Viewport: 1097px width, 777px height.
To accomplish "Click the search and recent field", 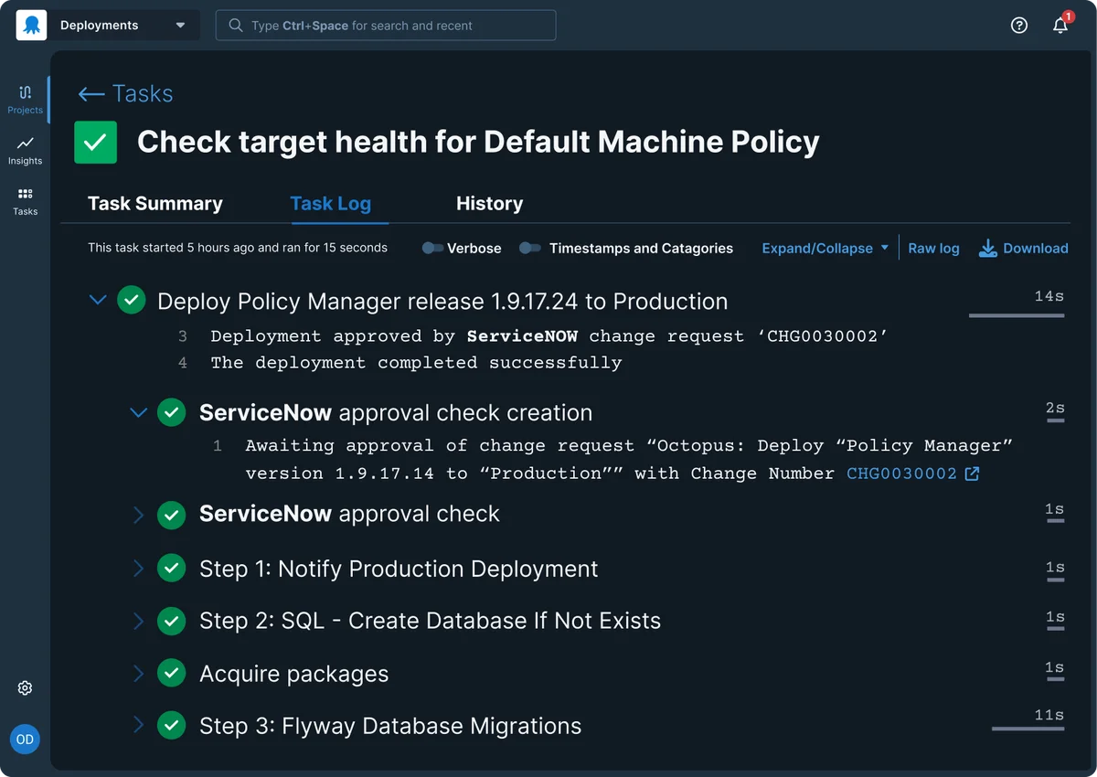I will pyautogui.click(x=386, y=26).
